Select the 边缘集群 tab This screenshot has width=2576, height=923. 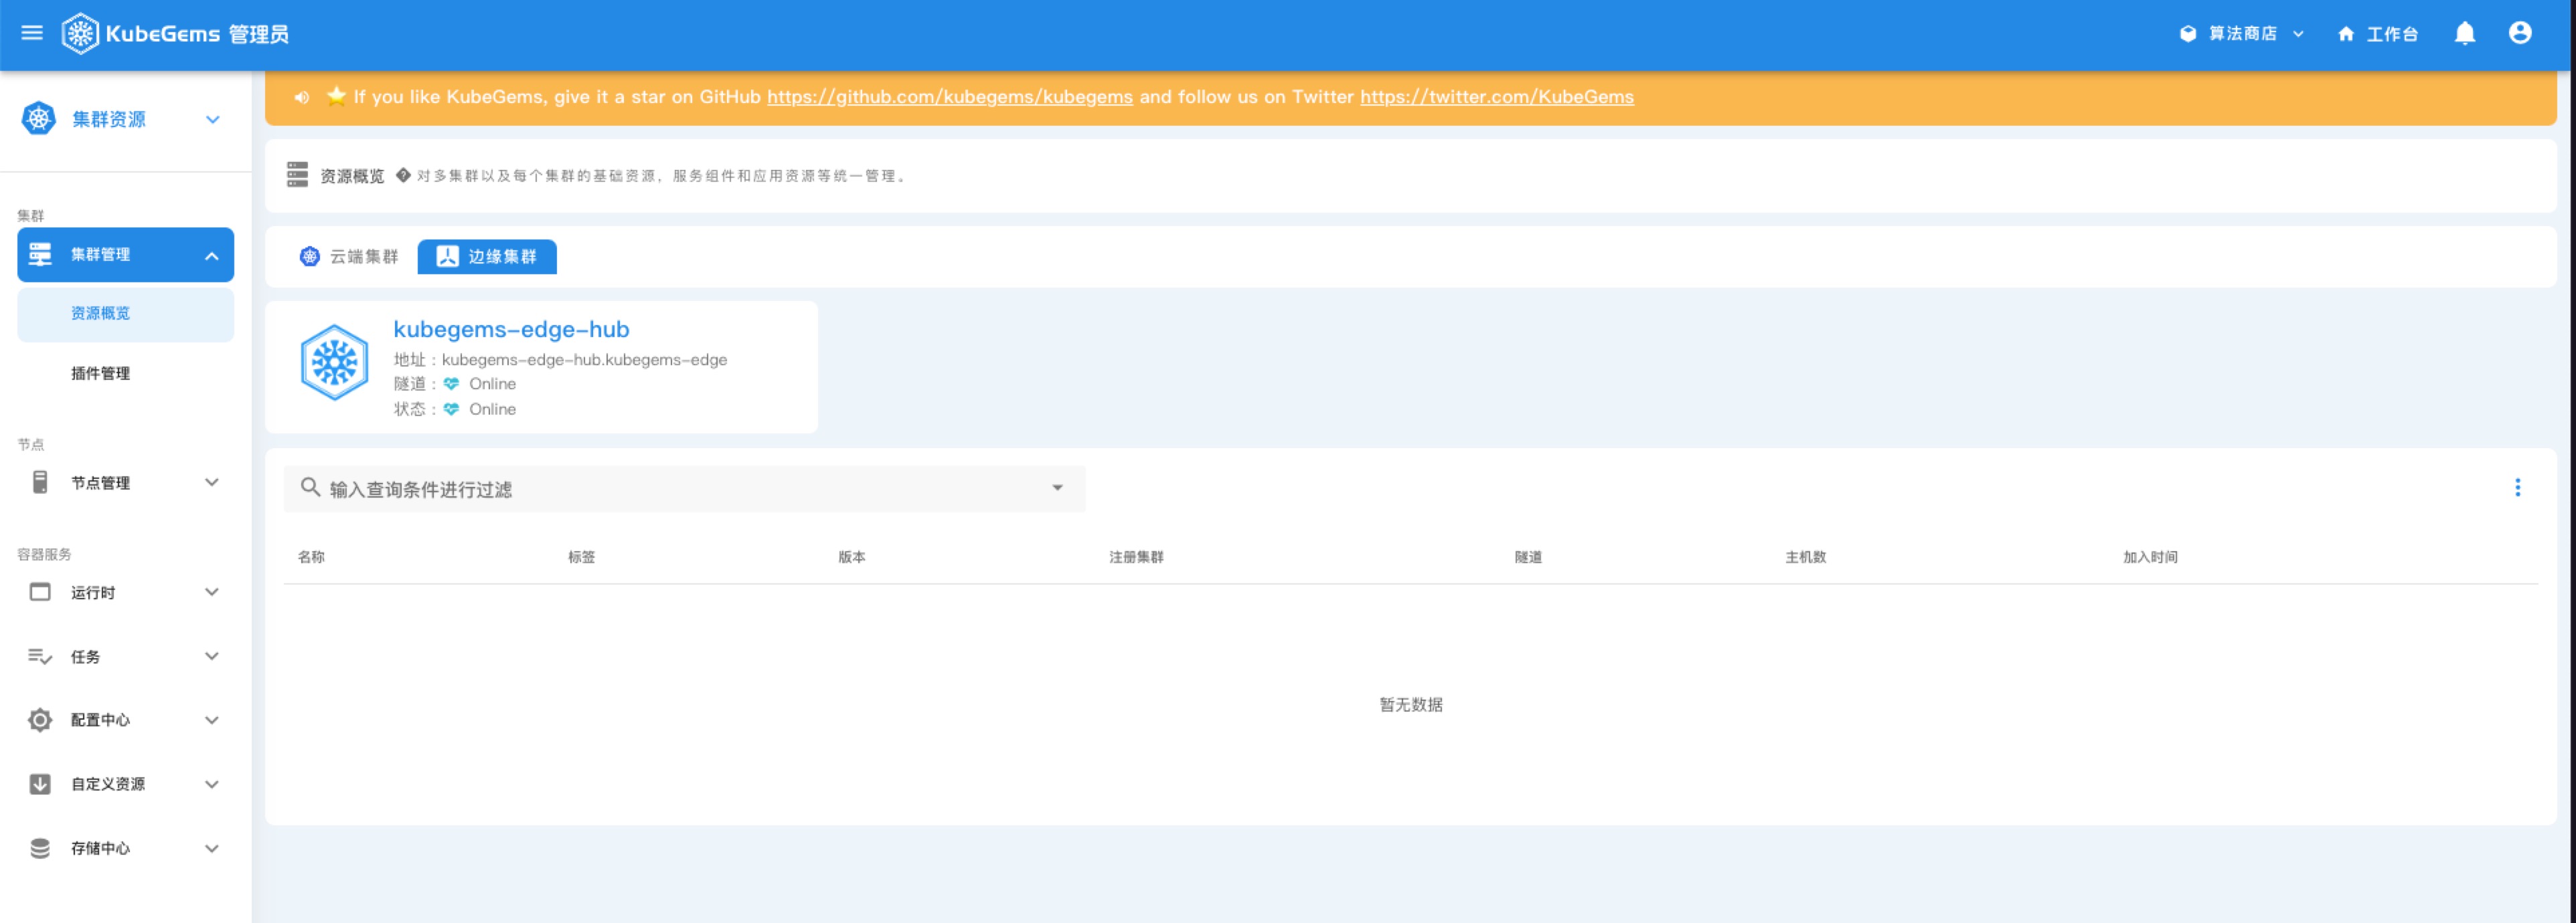point(487,257)
